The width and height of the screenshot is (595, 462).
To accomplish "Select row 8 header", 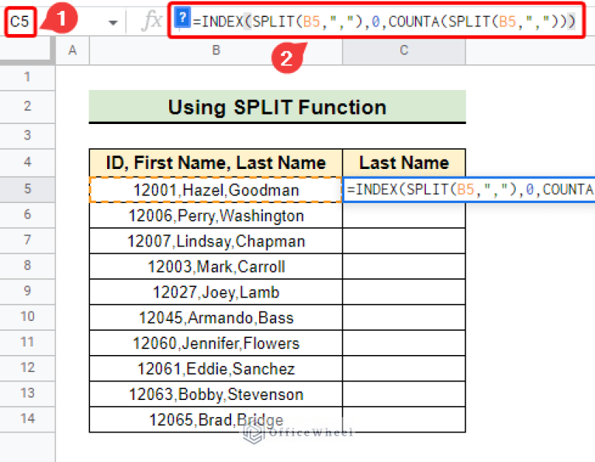I will tap(27, 266).
